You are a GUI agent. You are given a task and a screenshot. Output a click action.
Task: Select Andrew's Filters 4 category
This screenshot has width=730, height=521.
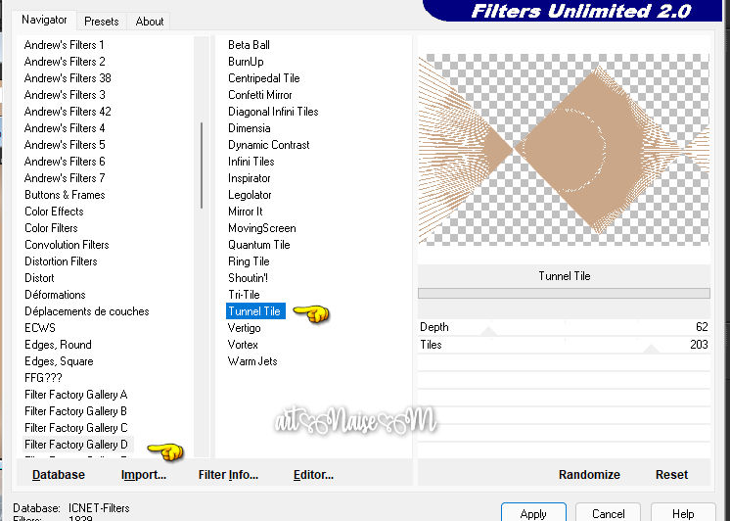pyautogui.click(x=65, y=128)
